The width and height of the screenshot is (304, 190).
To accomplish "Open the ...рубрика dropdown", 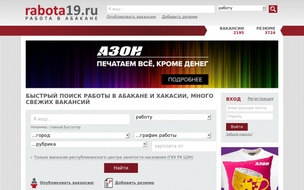I will pos(89,144).
